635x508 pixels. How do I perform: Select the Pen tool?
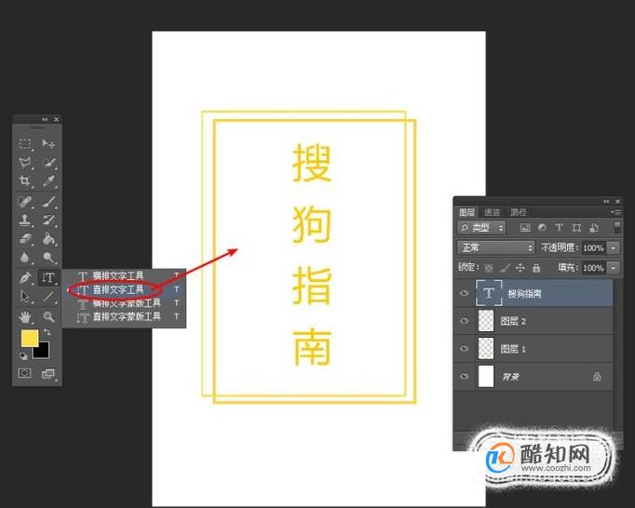pos(25,277)
